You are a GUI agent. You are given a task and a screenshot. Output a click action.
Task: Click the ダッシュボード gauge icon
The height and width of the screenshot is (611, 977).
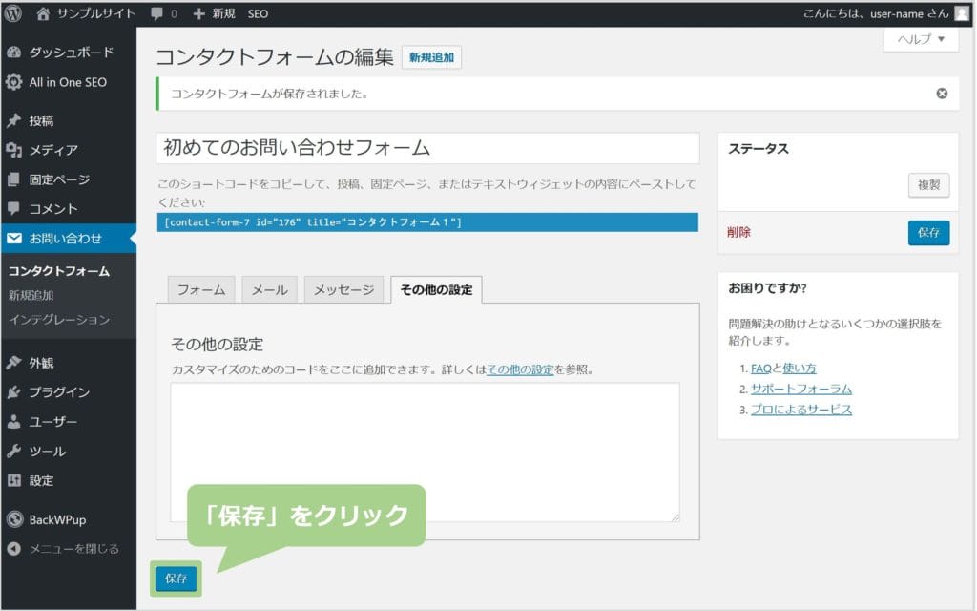pyautogui.click(x=13, y=53)
